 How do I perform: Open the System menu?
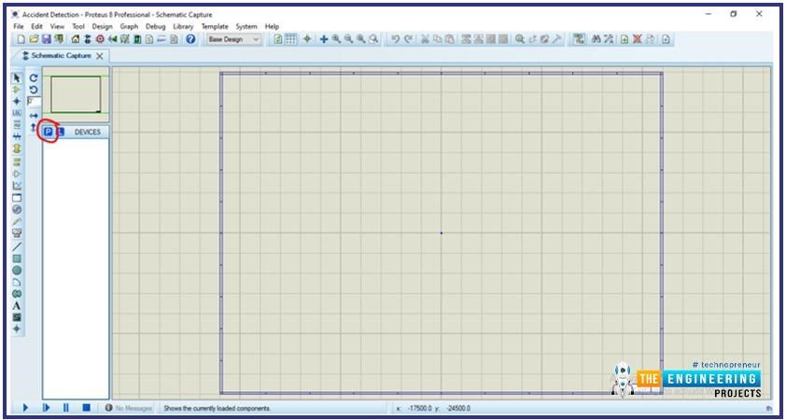tap(246, 26)
